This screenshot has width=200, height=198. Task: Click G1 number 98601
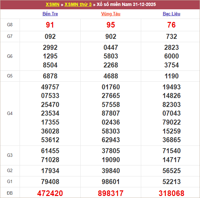tap(111, 182)
